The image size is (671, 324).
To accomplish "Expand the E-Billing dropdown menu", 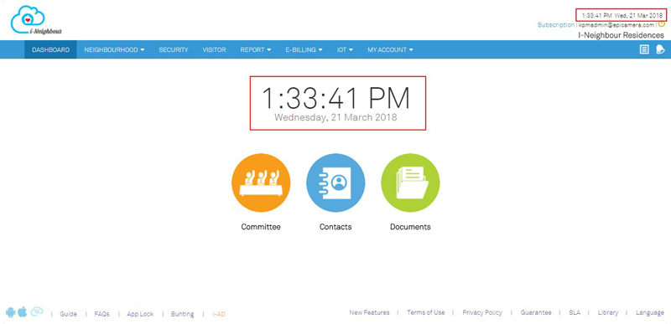I will (x=304, y=50).
